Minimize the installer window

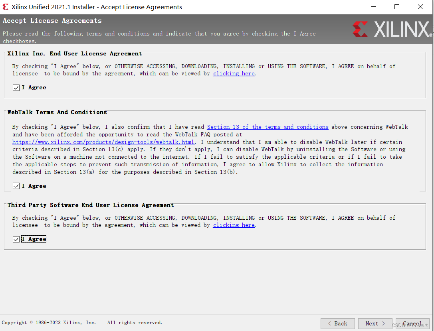(x=374, y=7)
